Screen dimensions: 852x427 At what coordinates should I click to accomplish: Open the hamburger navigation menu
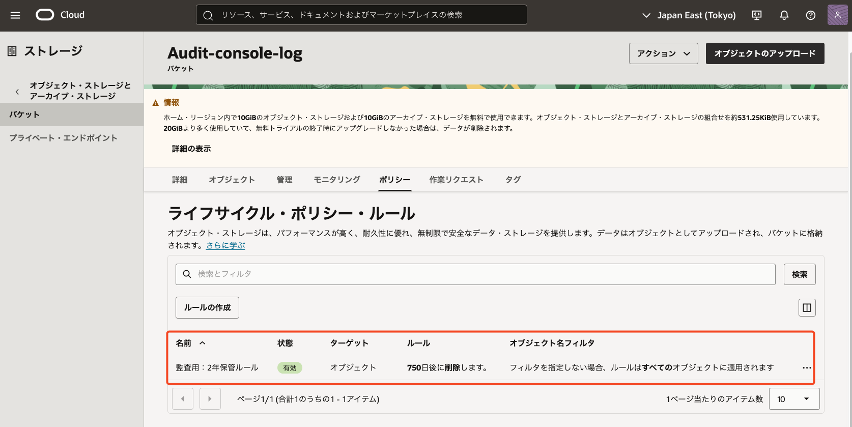click(15, 15)
